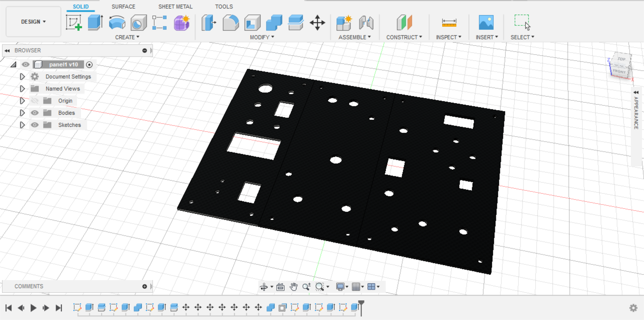Image resolution: width=644 pixels, height=320 pixels.
Task: Hide the Bodies folder
Action: [x=35, y=113]
